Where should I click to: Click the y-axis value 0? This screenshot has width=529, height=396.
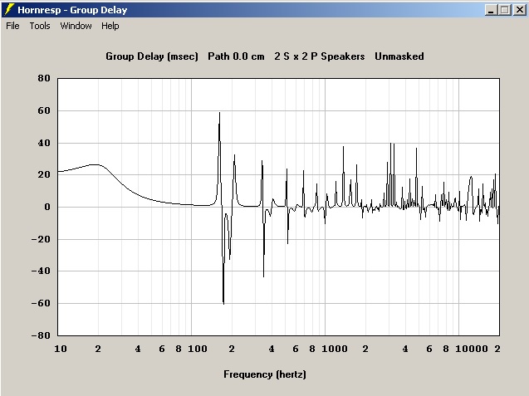pyautogui.click(x=47, y=207)
